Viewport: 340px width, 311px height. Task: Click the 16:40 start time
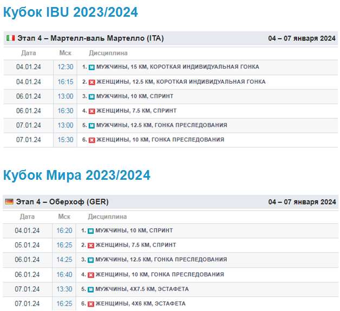pos(64,275)
